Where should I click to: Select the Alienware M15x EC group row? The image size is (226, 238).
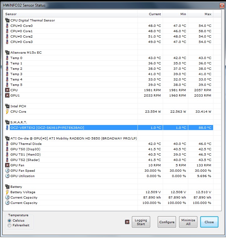[26, 52]
